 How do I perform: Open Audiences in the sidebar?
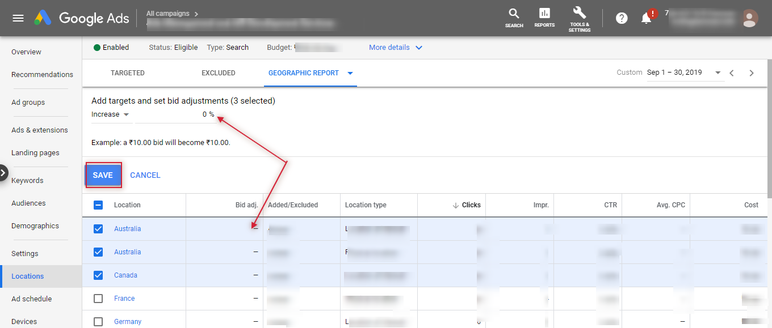coord(28,203)
